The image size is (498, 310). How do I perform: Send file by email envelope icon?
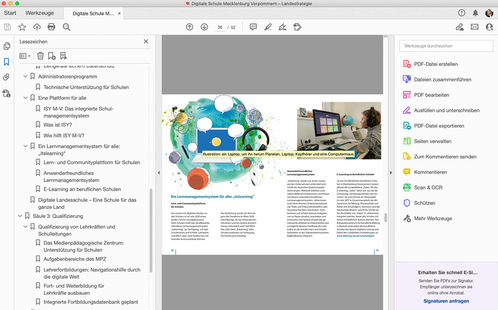pos(474,27)
